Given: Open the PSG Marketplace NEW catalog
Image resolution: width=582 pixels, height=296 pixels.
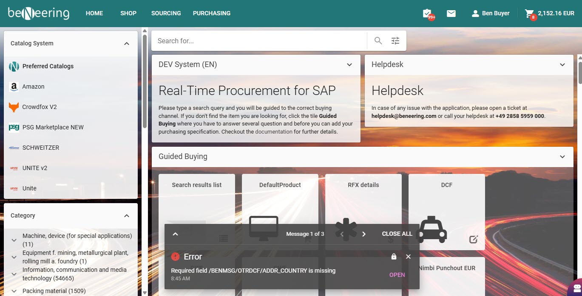Looking at the screenshot, I should pyautogui.click(x=53, y=127).
